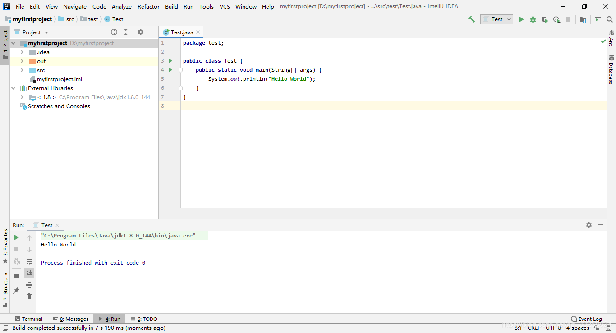Screen dimensions: 616x333
Task: Expand the src folder
Action: (x=22, y=70)
